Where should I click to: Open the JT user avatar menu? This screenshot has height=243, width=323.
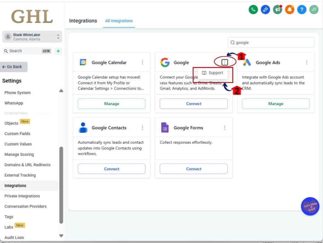314,9
